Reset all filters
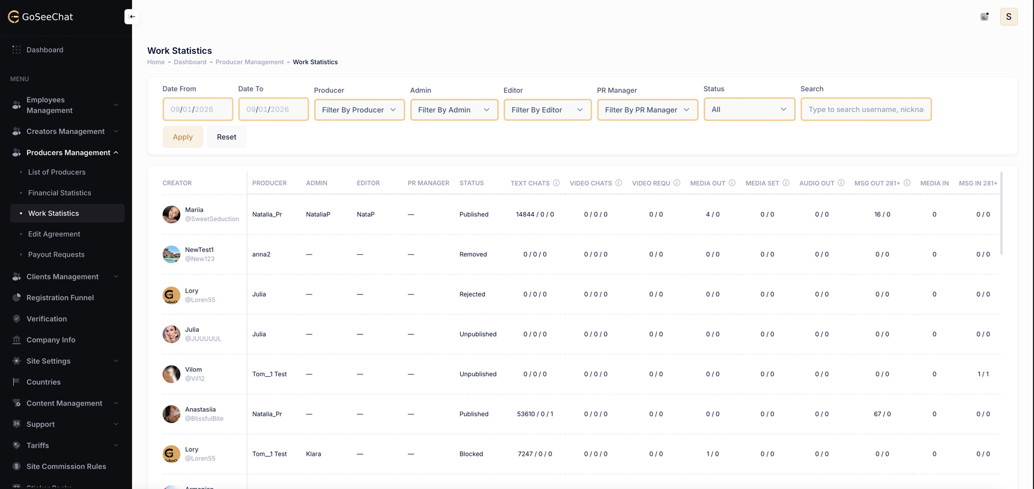Screen dimensions: 1034x489 click(226, 137)
